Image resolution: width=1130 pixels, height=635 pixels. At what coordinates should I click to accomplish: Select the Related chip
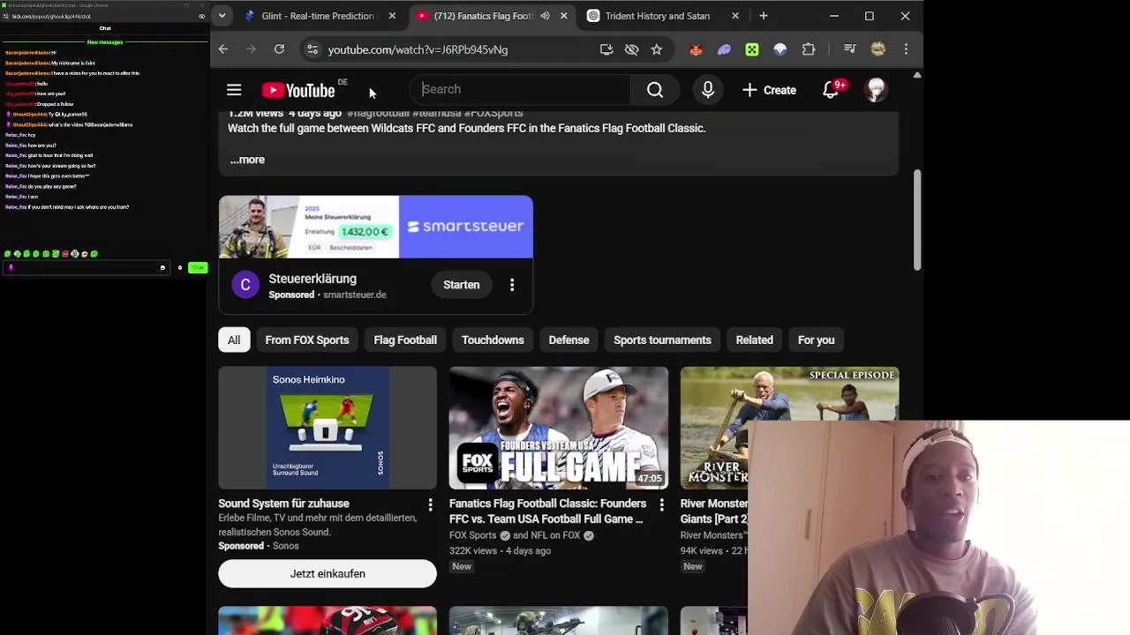755,340
